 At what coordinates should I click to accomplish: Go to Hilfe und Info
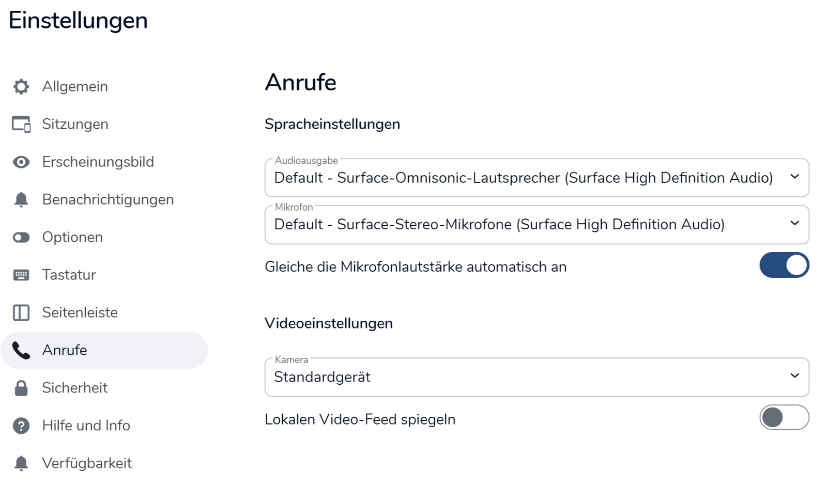(x=86, y=426)
